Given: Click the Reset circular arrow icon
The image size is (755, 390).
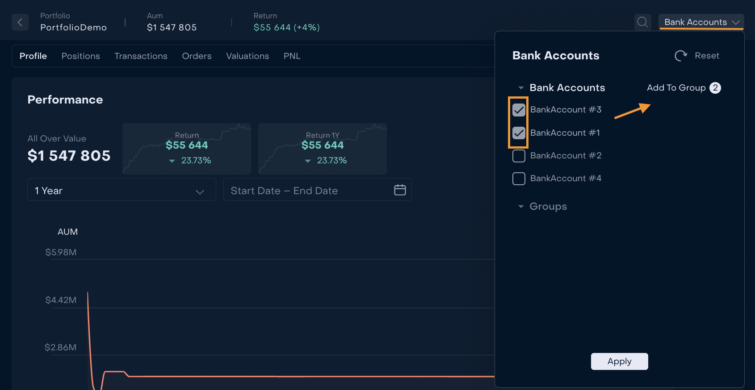Looking at the screenshot, I should 680,56.
